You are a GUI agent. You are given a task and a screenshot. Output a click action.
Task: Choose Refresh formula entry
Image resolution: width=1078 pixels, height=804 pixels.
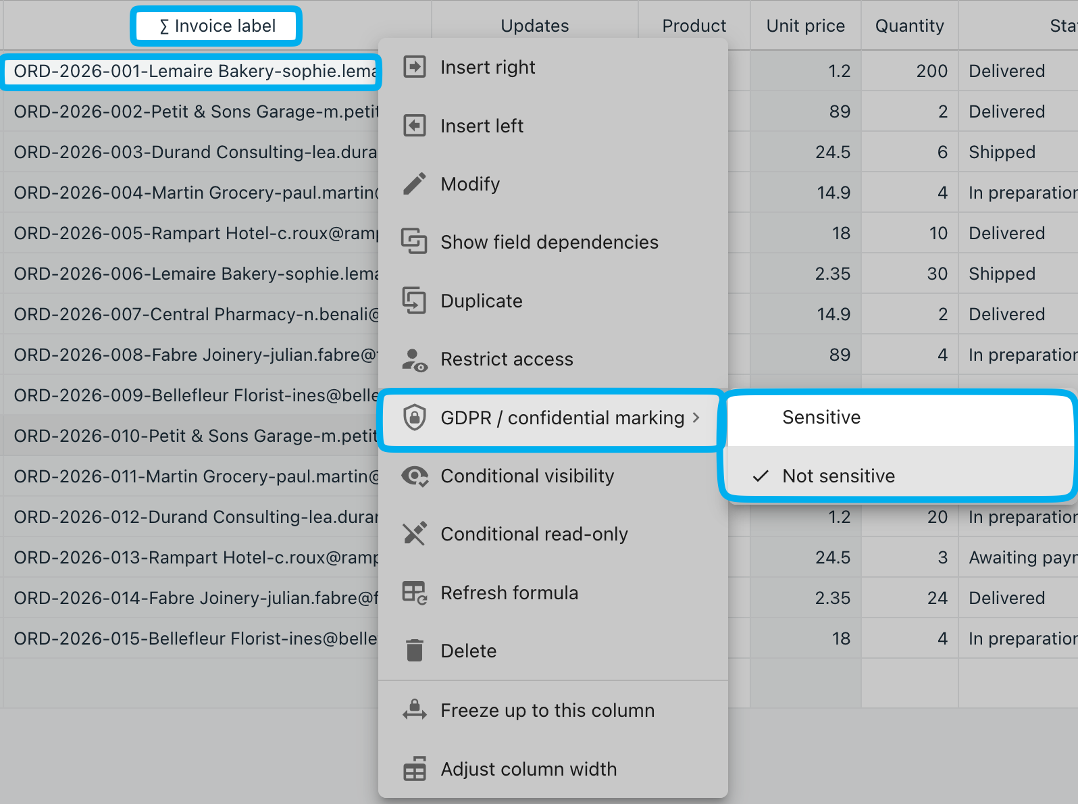pos(553,593)
